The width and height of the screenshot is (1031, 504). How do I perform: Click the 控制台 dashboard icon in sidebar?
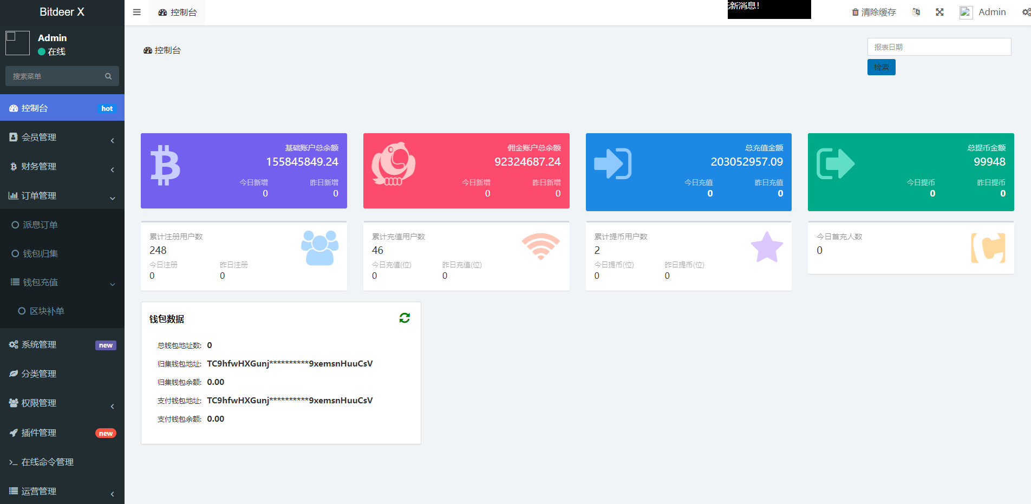point(14,108)
